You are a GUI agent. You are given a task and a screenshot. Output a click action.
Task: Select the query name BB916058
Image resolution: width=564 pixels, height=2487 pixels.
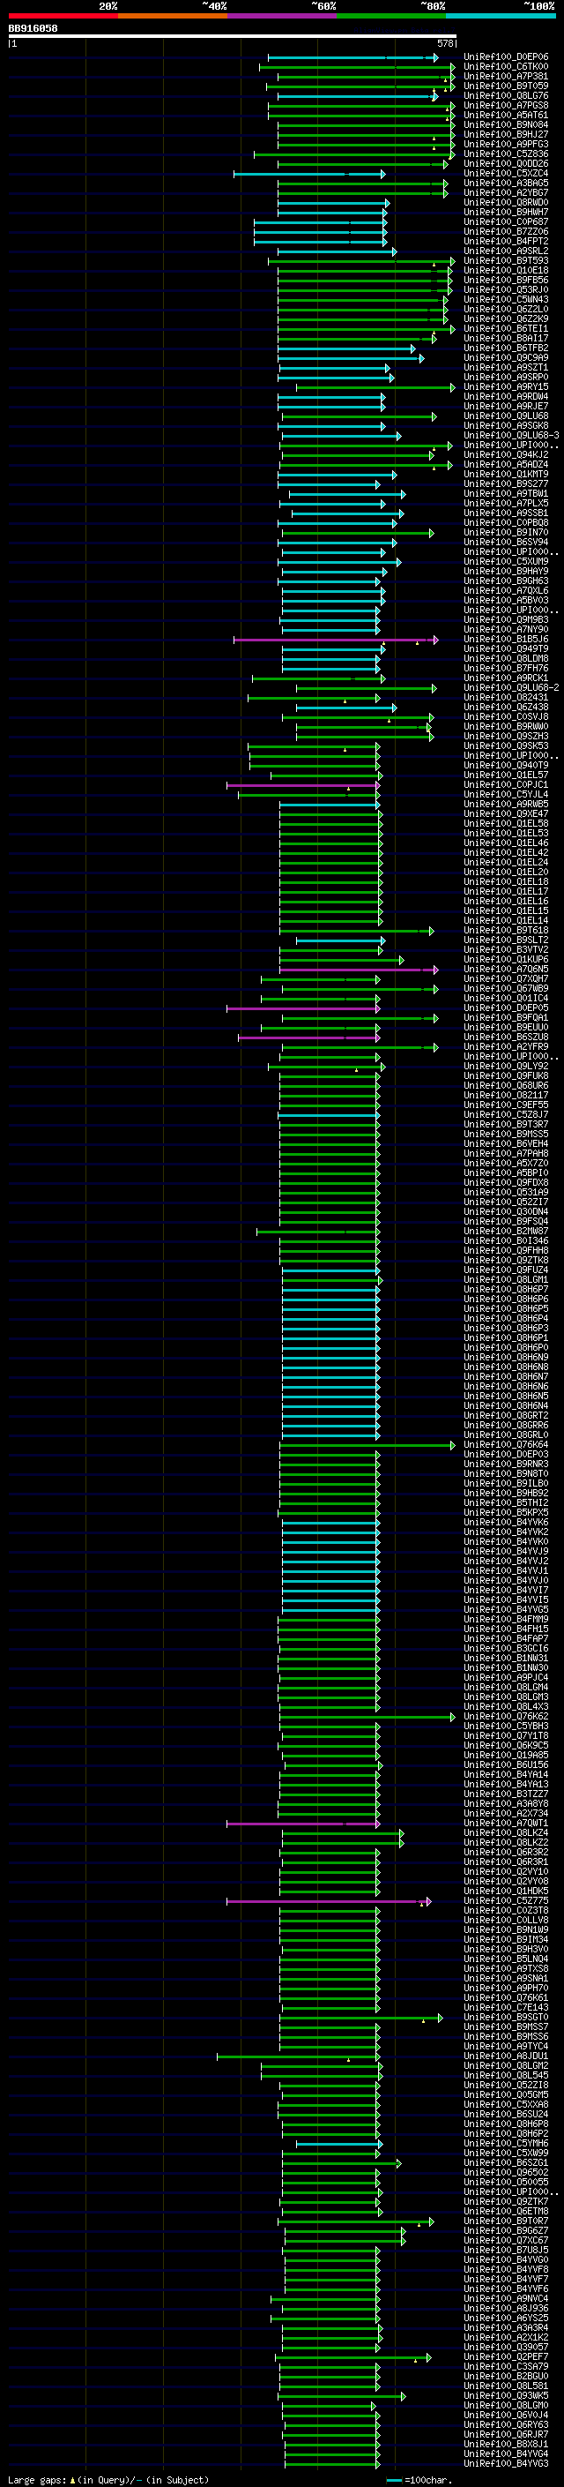33,28
